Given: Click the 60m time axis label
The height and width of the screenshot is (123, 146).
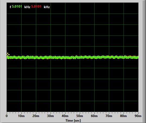Looking at the screenshot, I should (94, 116).
